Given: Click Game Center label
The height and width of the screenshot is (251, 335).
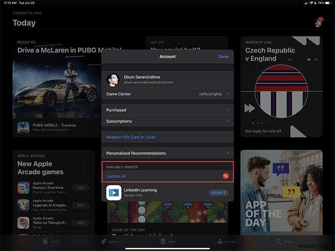Looking at the screenshot, I should tap(118, 94).
